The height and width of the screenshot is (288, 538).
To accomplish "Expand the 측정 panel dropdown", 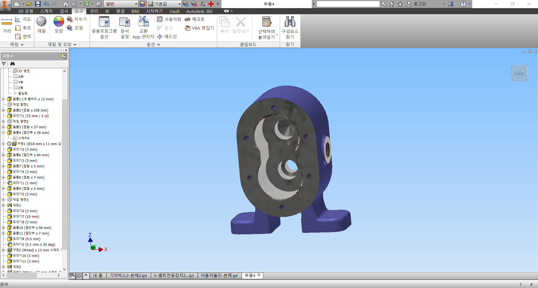I will click(x=17, y=44).
